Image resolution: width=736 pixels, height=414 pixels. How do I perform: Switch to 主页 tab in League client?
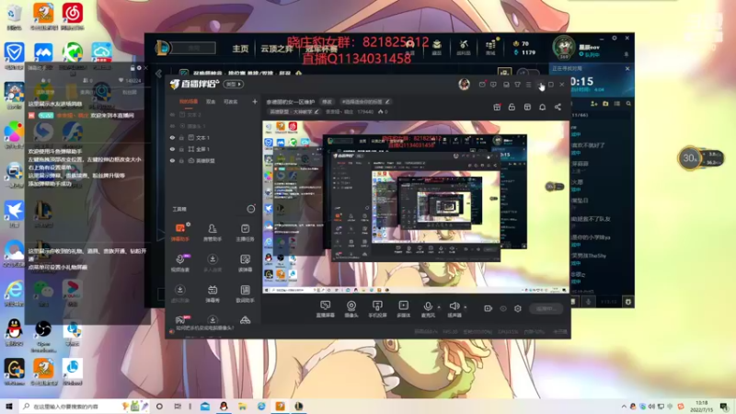[240, 49]
